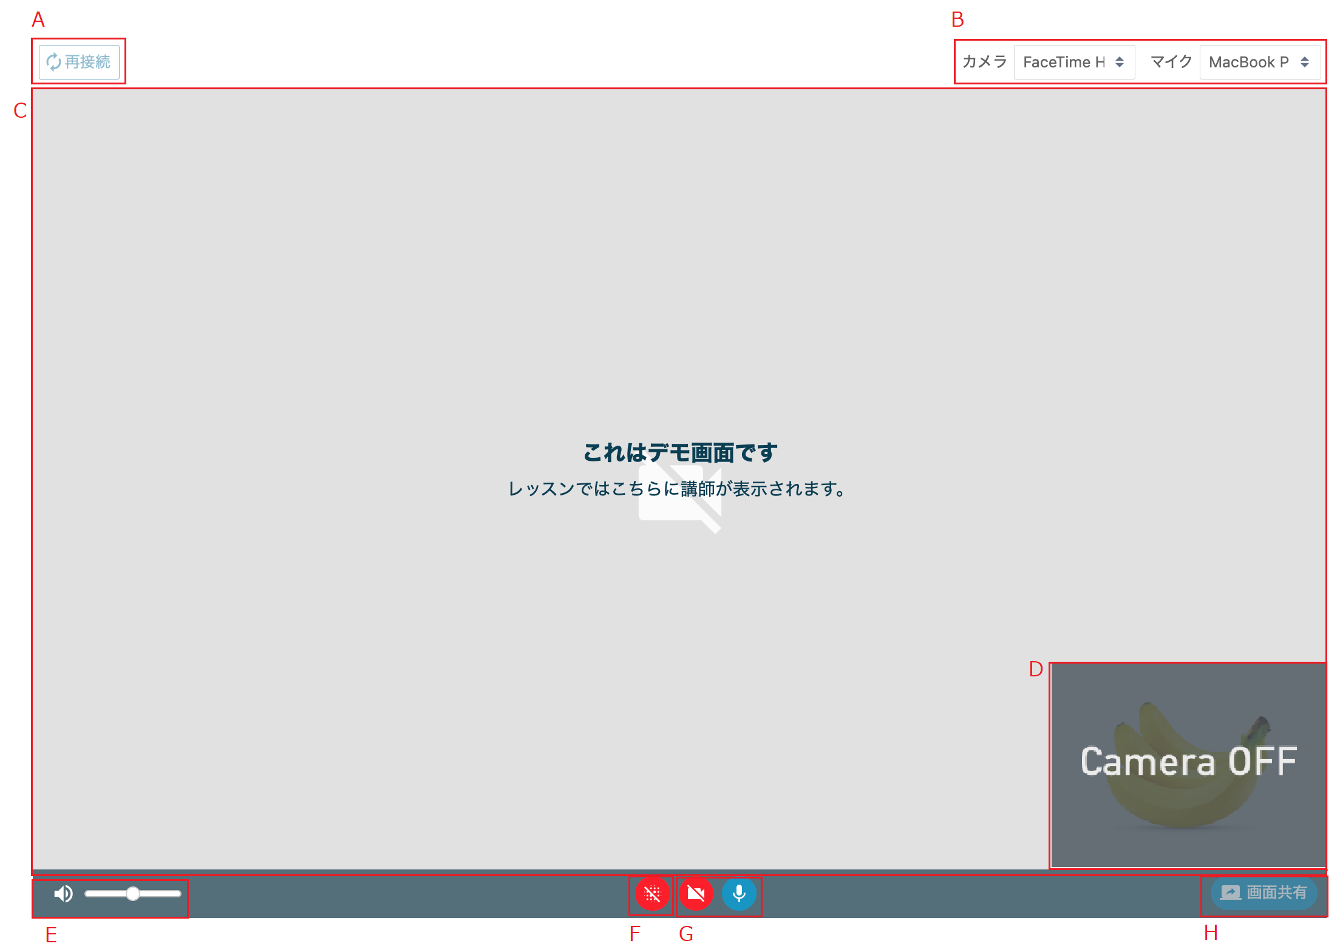Image resolution: width=1340 pixels, height=952 pixels.
Task: Click the screen share arrow icon
Action: point(1231,892)
